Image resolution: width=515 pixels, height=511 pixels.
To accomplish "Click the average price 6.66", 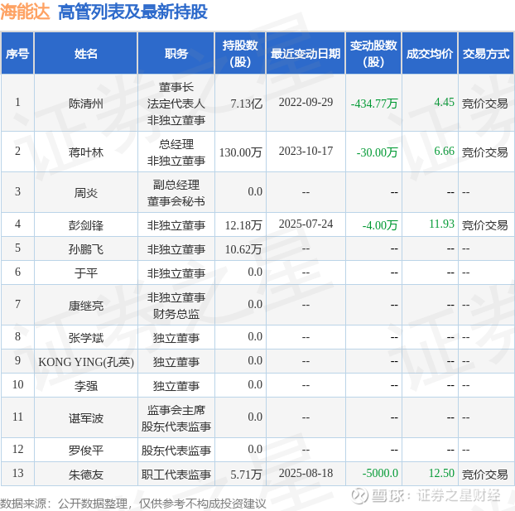I will coord(444,151).
